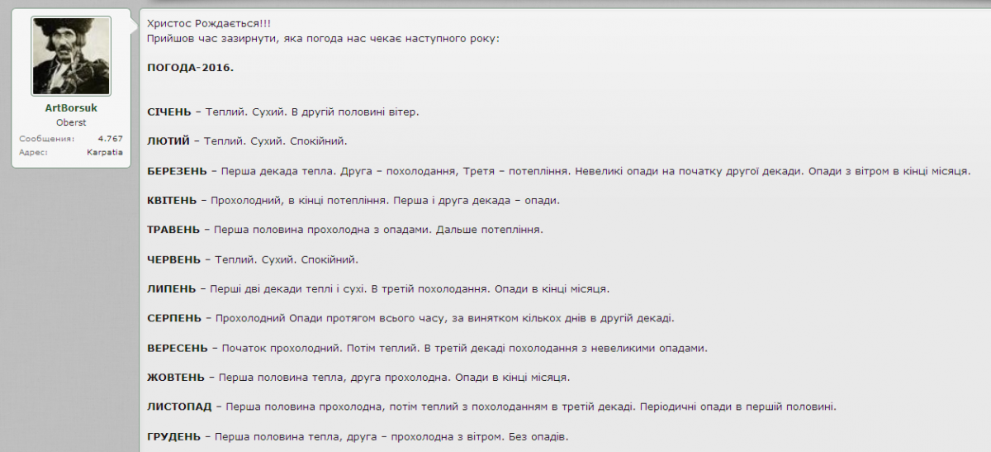This screenshot has height=452, width=991.
Task: Click the Oberst rank label
Action: [71, 122]
